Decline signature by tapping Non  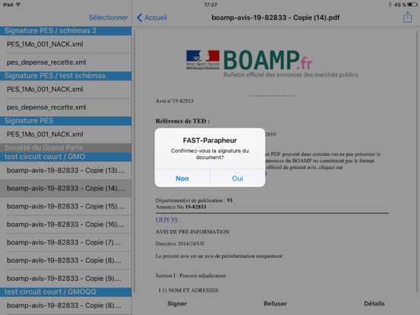pos(182,178)
